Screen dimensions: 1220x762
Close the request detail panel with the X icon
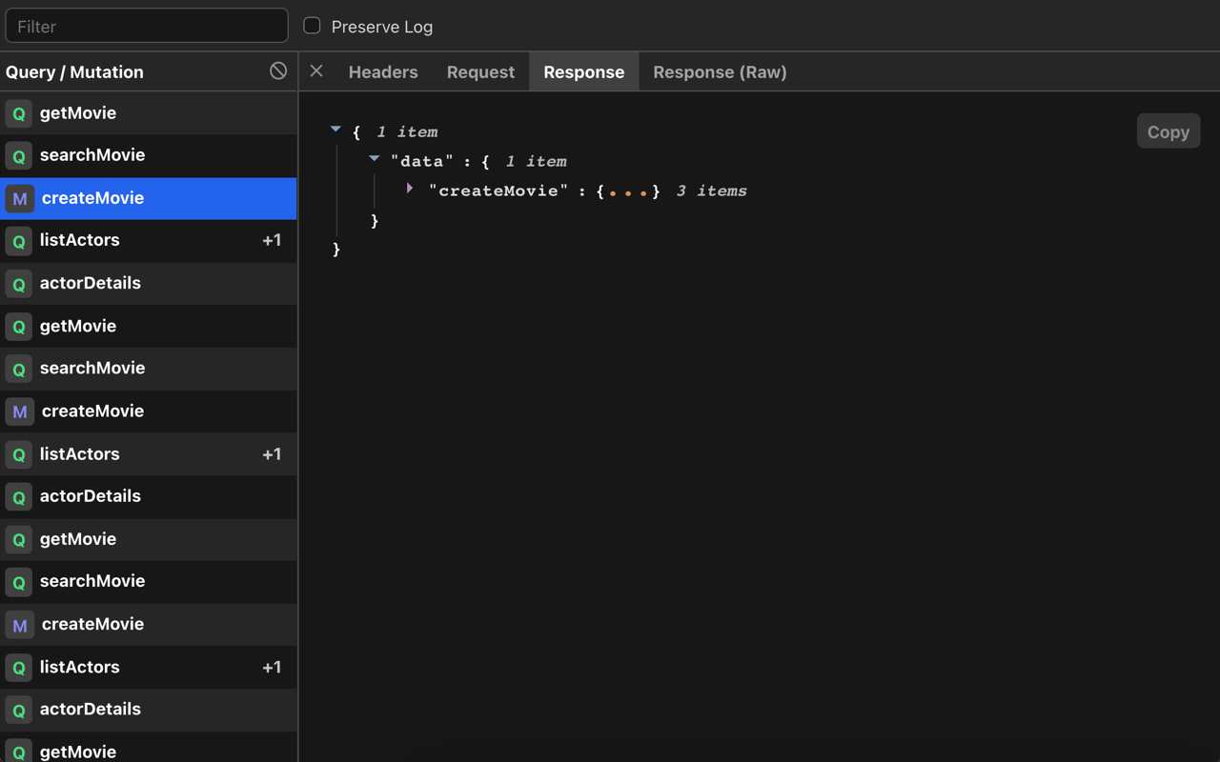tap(315, 70)
